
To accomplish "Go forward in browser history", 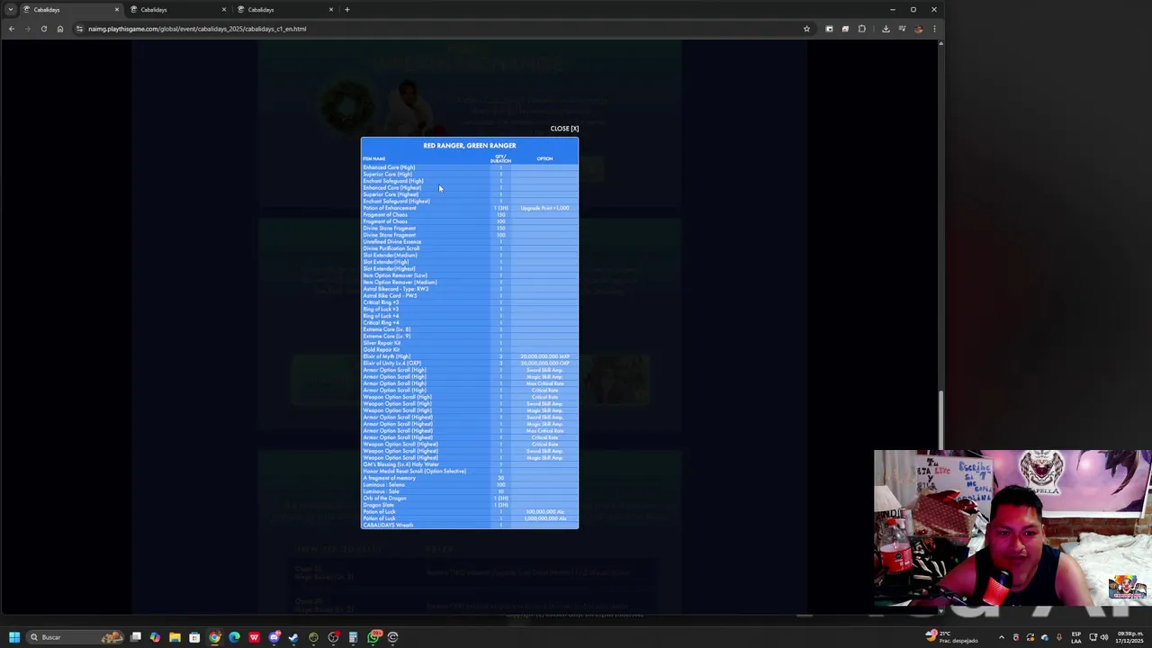I will (27, 29).
